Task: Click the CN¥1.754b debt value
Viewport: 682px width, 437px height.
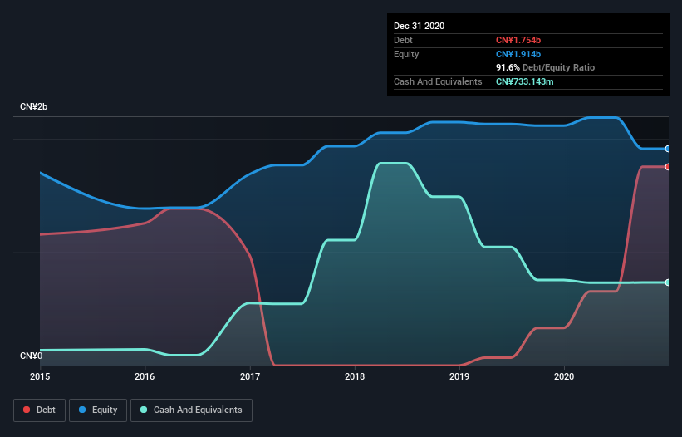Action: 518,41
